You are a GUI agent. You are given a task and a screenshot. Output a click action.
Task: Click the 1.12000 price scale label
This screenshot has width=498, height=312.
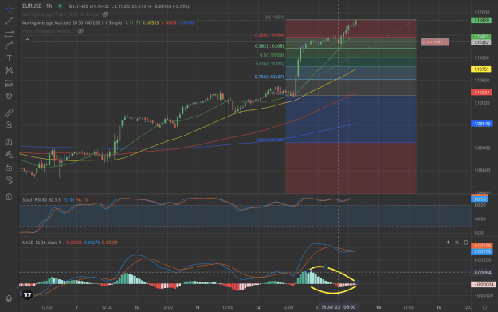pyautogui.click(x=481, y=12)
